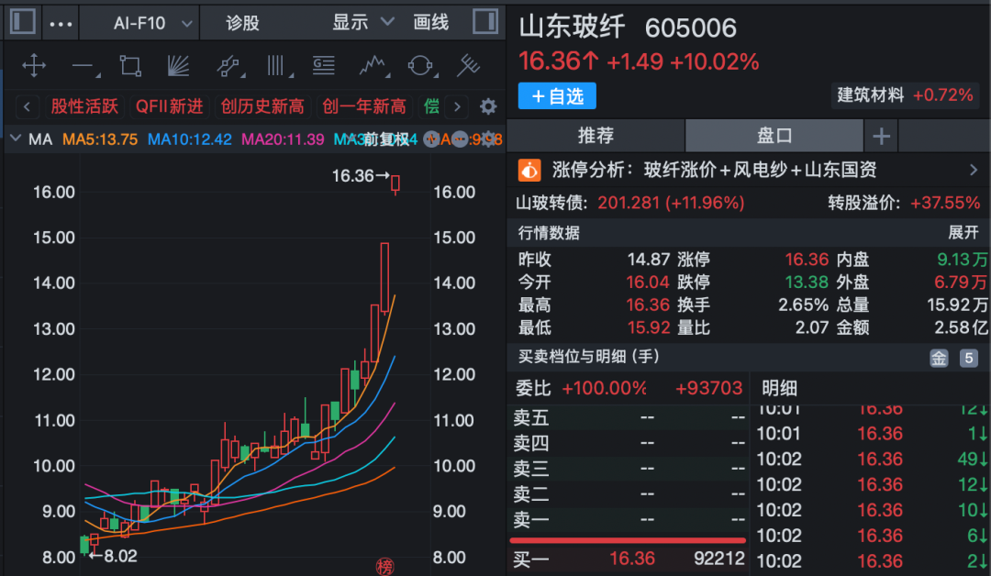991x576 pixels.
Task: Select the wave zigzag drawing tool
Action: point(373,66)
